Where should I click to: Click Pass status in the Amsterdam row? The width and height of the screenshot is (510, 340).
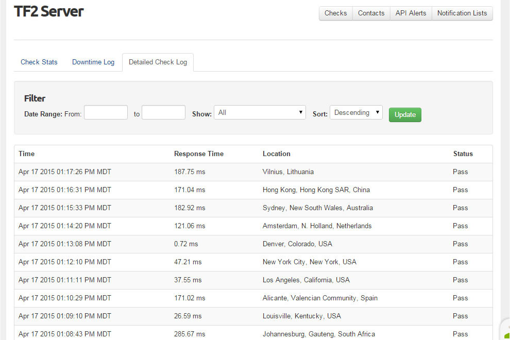(x=460, y=226)
